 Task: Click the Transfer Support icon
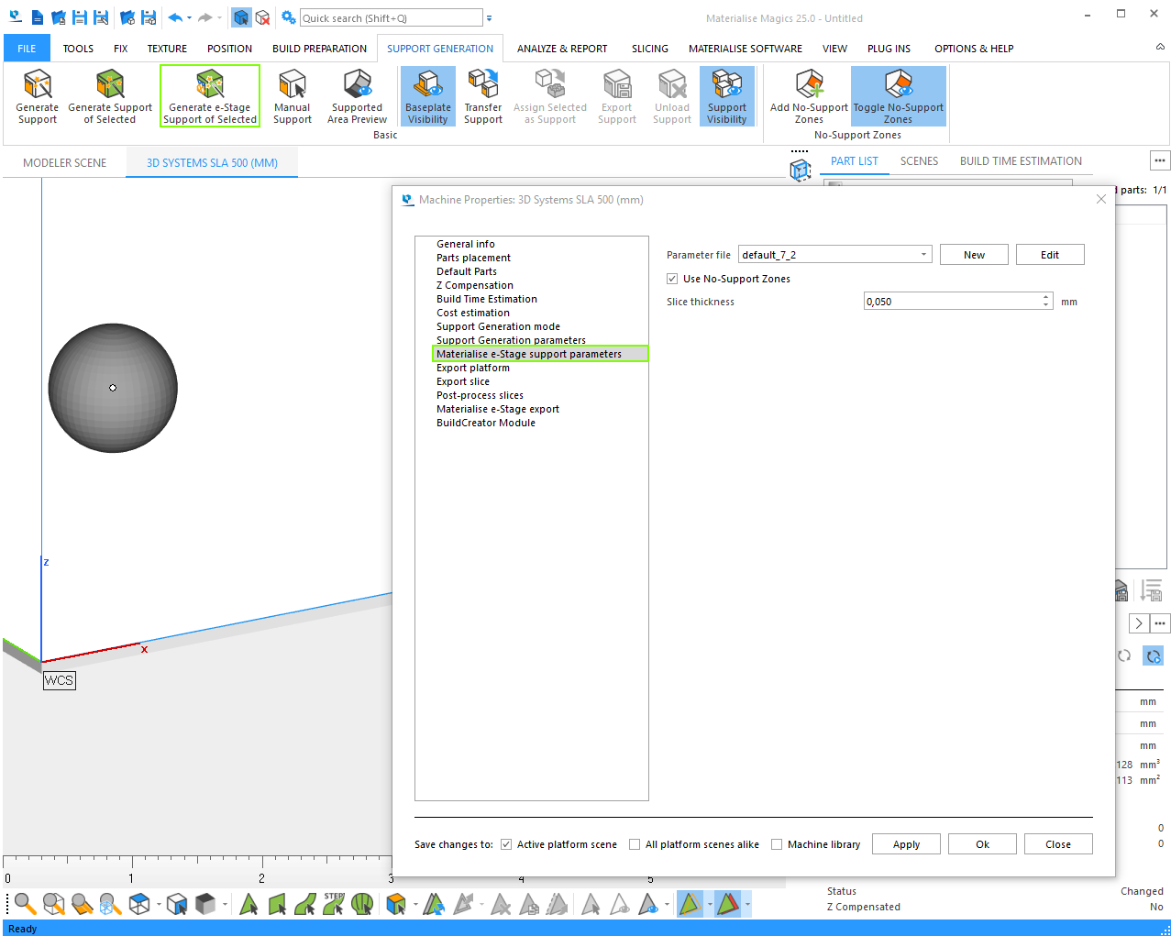point(482,95)
